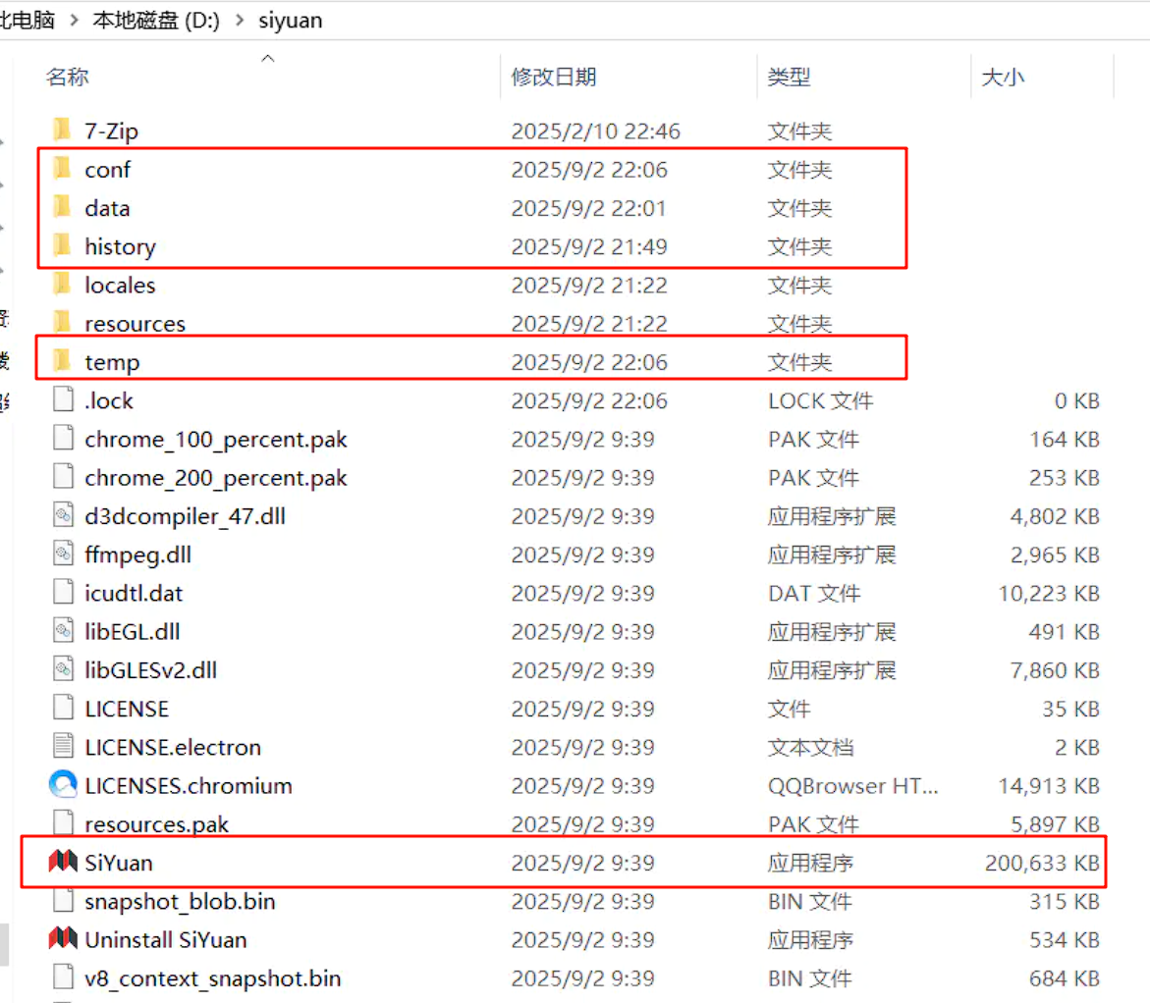This screenshot has height=1003, width=1150.
Task: Select d3dcompiler_47.dll file name
Action: (185, 516)
